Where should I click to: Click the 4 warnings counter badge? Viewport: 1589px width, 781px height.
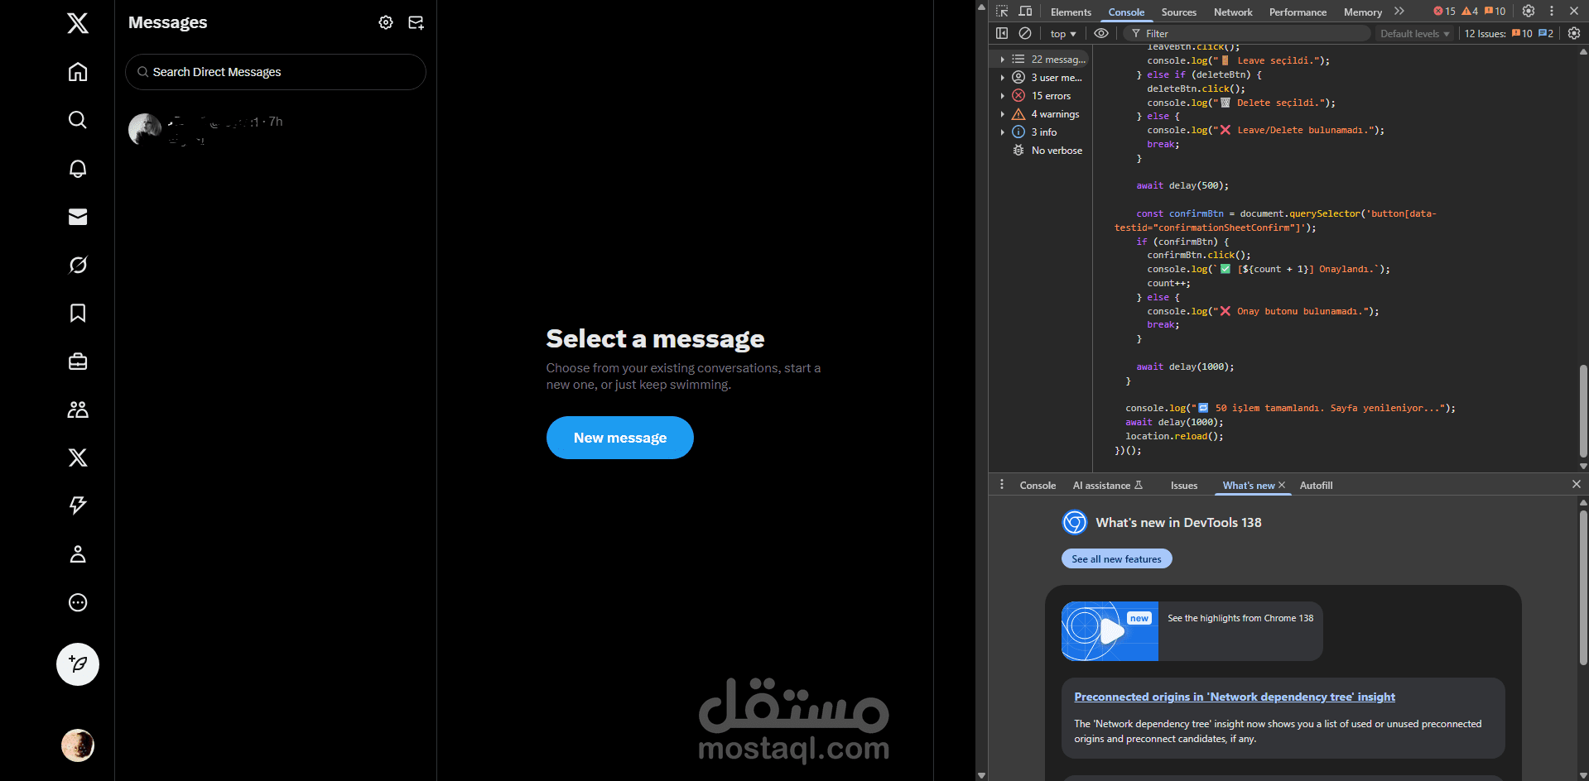click(1470, 12)
